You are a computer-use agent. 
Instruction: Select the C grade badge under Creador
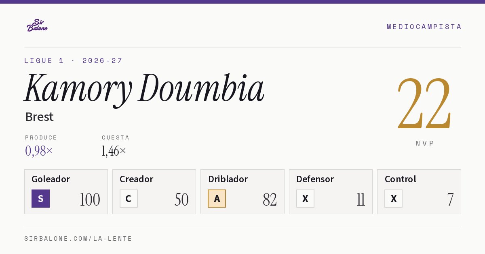(x=129, y=198)
